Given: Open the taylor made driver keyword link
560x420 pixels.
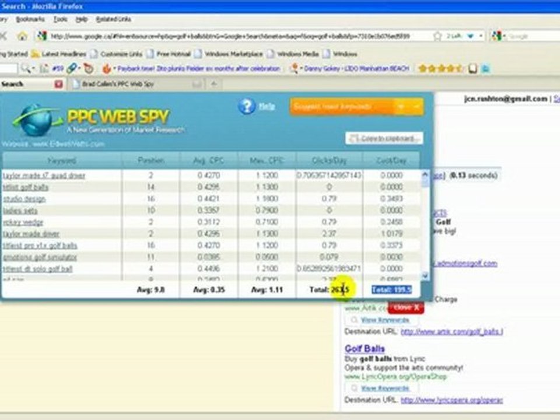Looking at the screenshot, I should pyautogui.click(x=32, y=234).
